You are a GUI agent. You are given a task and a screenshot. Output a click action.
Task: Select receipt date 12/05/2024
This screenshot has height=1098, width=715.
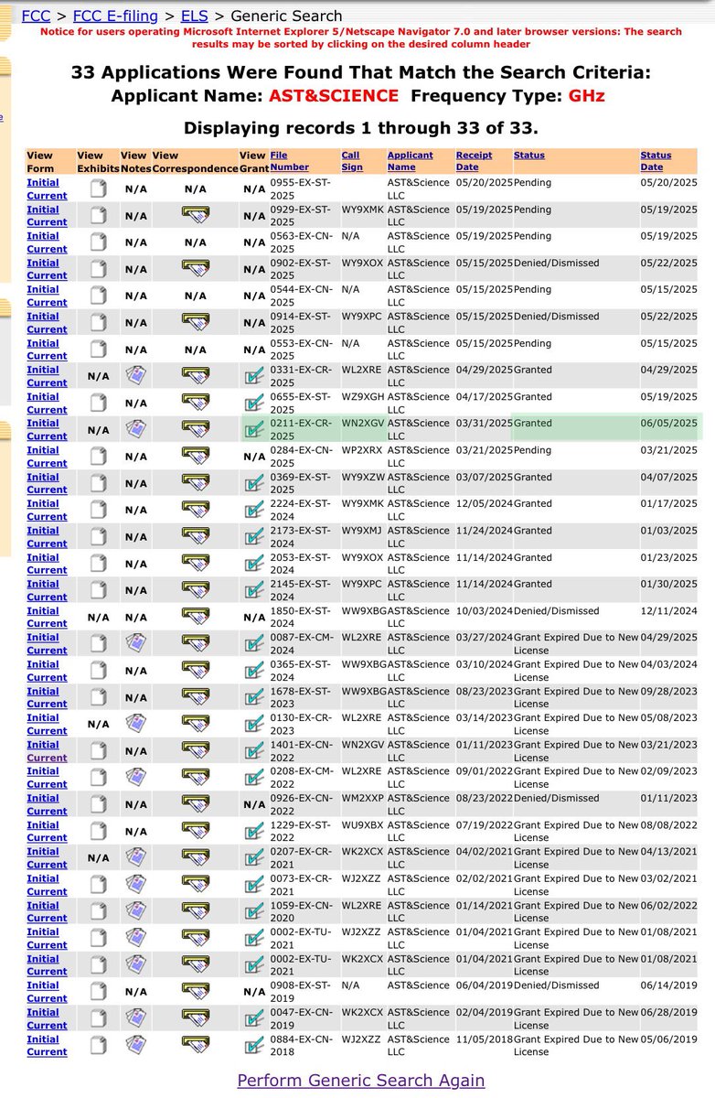(x=485, y=503)
